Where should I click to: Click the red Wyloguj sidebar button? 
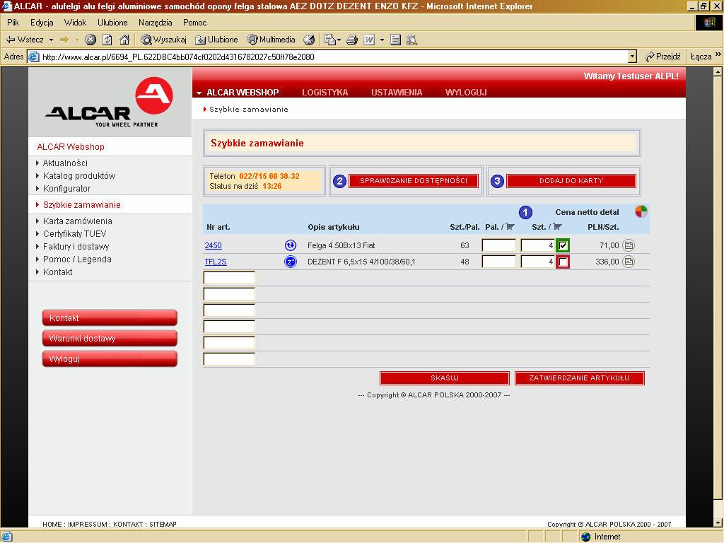(110, 358)
